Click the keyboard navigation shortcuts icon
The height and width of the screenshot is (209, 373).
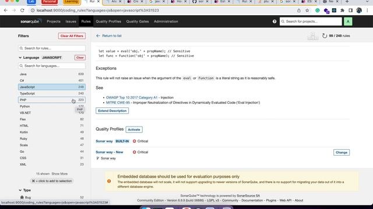312,36
